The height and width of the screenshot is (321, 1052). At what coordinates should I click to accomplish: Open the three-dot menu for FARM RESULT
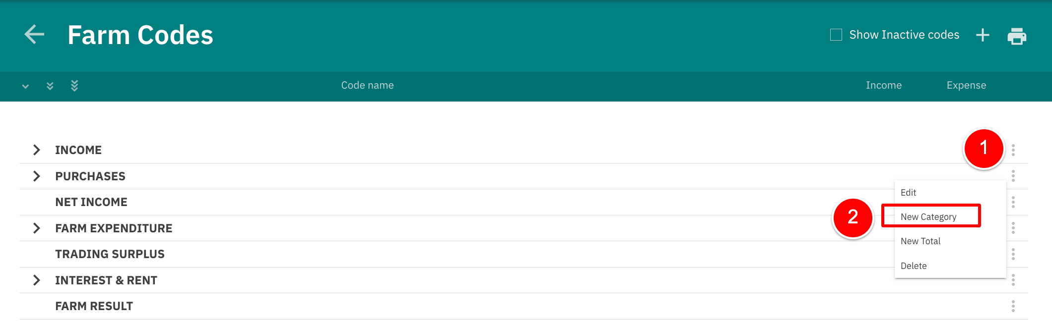(x=1013, y=306)
